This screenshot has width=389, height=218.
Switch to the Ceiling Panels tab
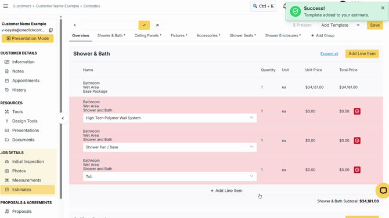click(x=148, y=36)
